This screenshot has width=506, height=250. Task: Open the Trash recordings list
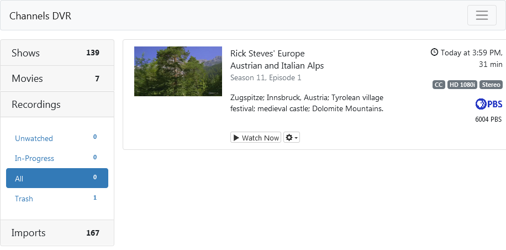[24, 199]
